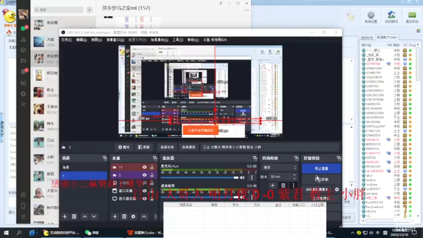Screen dimensions: 423x238
Task: Mute the 桌面音频 speaker icon
Action: [x=242, y=197]
